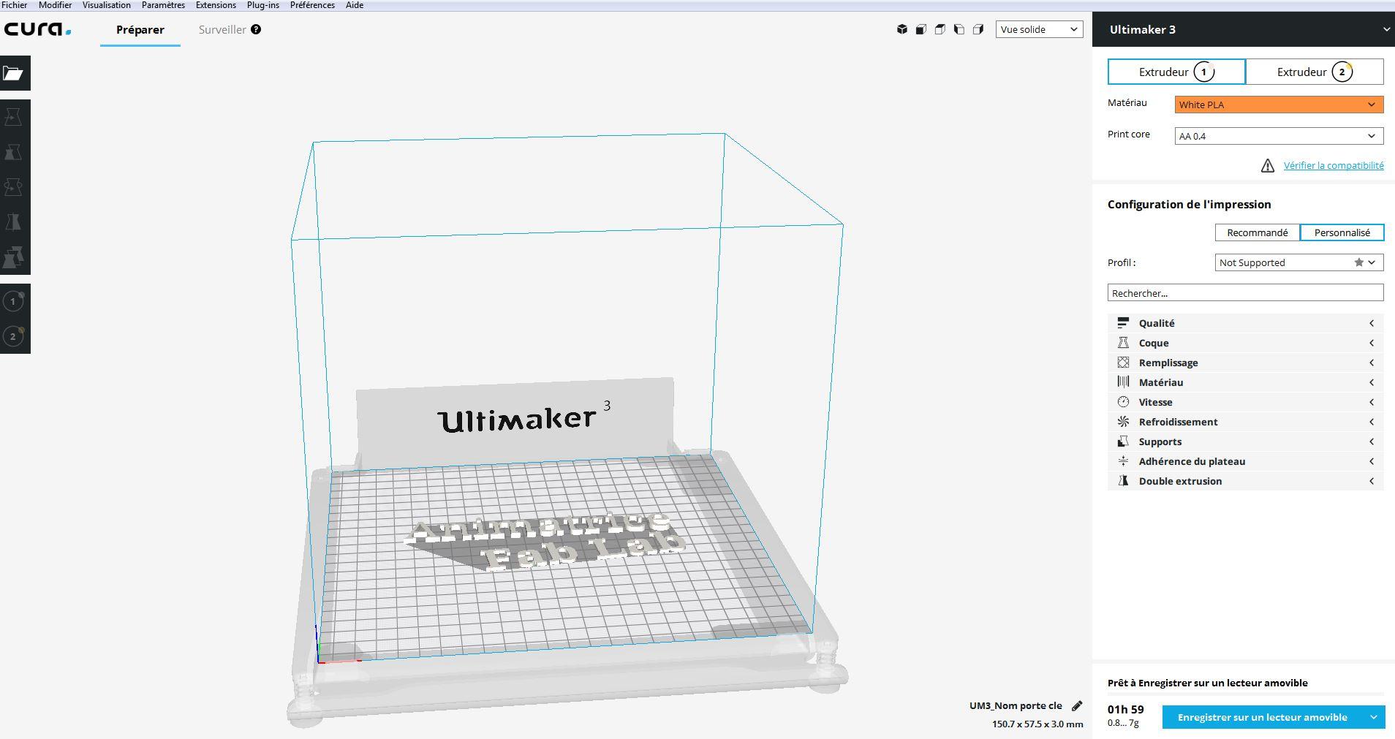Open the Extensions menu

(x=216, y=5)
